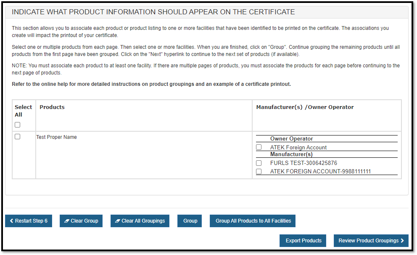Select the FURLS TEST-3006425876 manufacturer checkbox
The width and height of the screenshot is (417, 255).
coord(259,163)
